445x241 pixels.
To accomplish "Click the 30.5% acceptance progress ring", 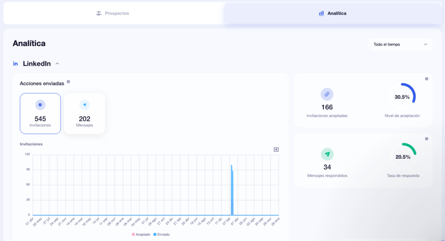I will pos(402,97).
